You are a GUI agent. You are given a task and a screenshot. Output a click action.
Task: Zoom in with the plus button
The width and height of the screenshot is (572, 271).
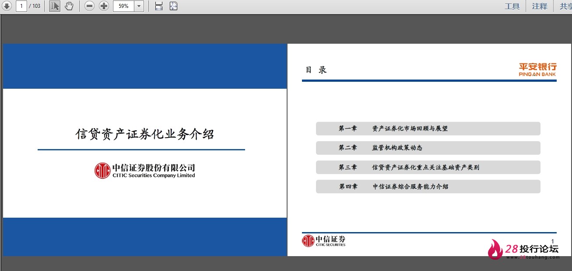pos(104,6)
